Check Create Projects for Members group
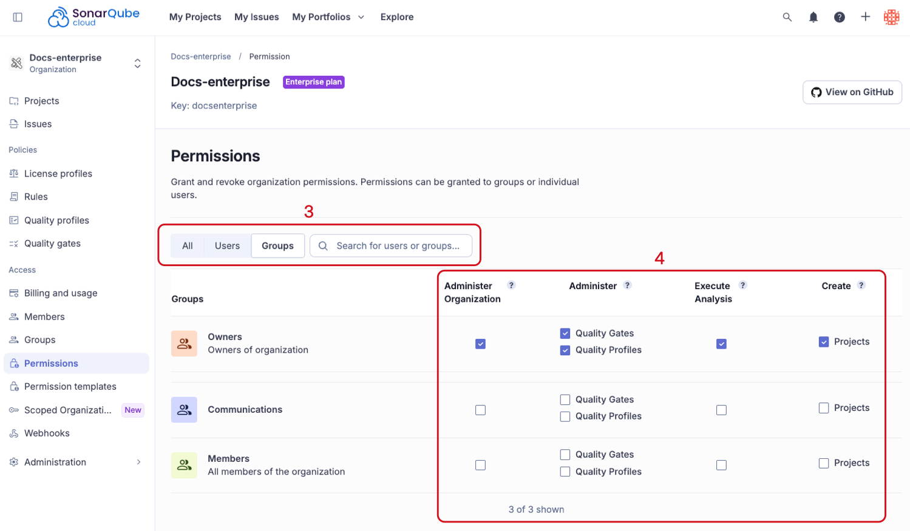This screenshot has height=531, width=910. (824, 463)
